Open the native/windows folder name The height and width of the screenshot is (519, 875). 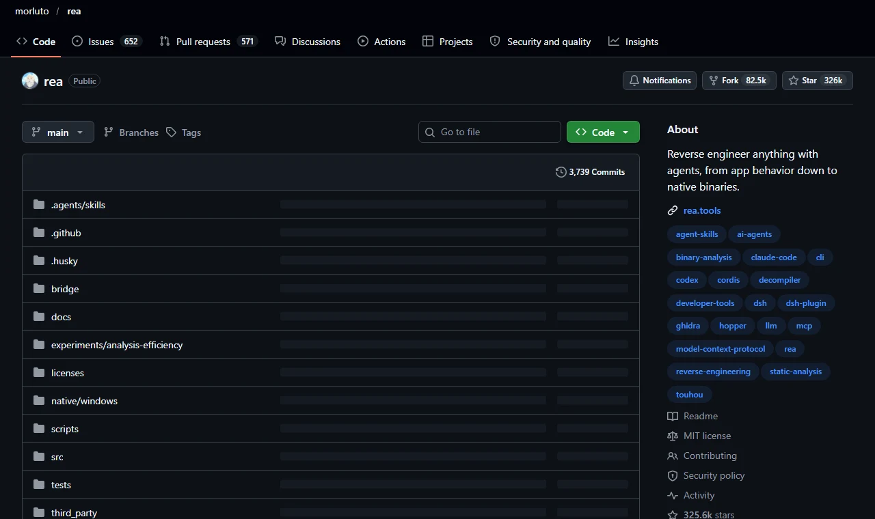click(x=84, y=401)
